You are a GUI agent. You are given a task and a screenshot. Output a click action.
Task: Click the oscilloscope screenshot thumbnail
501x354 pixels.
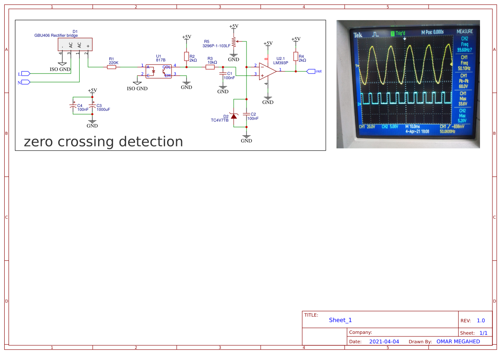coord(408,84)
